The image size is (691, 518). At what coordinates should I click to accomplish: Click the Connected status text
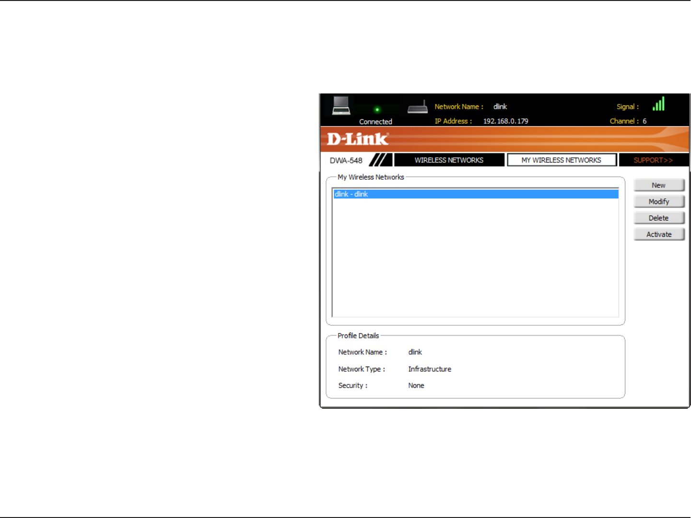tap(375, 122)
